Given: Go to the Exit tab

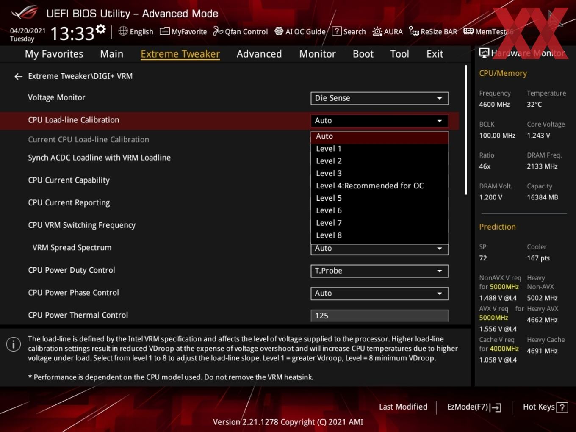Looking at the screenshot, I should [x=435, y=54].
